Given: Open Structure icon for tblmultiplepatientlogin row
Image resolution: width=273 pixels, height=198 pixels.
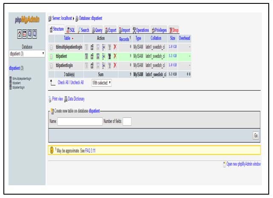Looking at the screenshot, I should click(x=92, y=47).
